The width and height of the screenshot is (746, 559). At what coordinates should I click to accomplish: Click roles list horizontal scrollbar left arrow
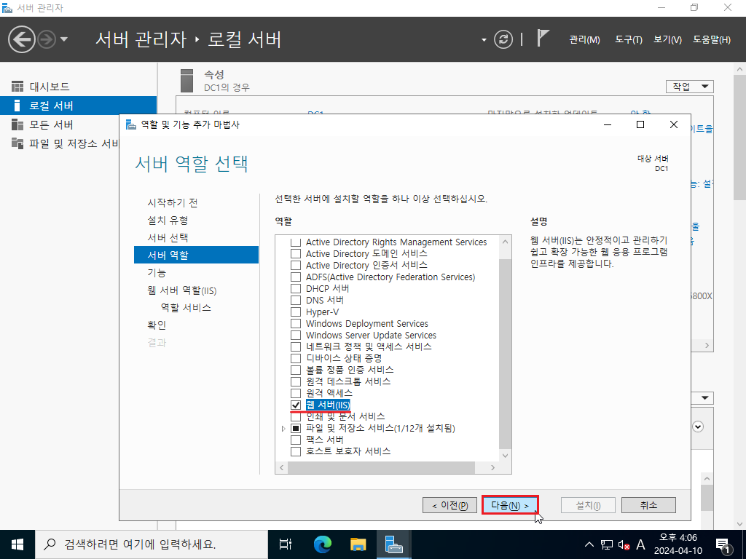click(x=282, y=468)
